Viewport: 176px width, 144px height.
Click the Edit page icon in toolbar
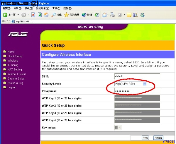tap(120, 15)
